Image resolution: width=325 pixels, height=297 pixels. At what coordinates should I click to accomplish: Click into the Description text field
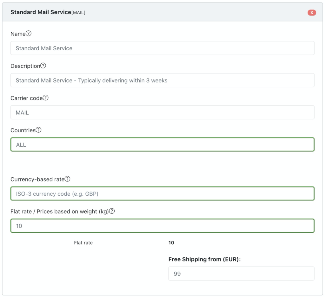(162, 80)
